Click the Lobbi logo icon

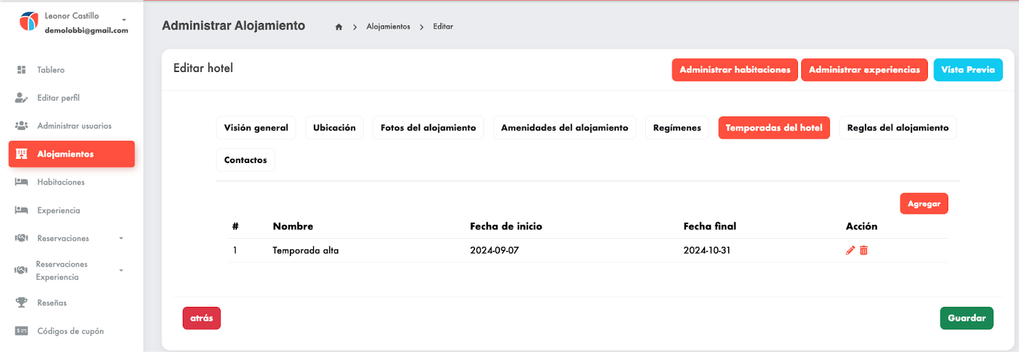click(x=29, y=22)
